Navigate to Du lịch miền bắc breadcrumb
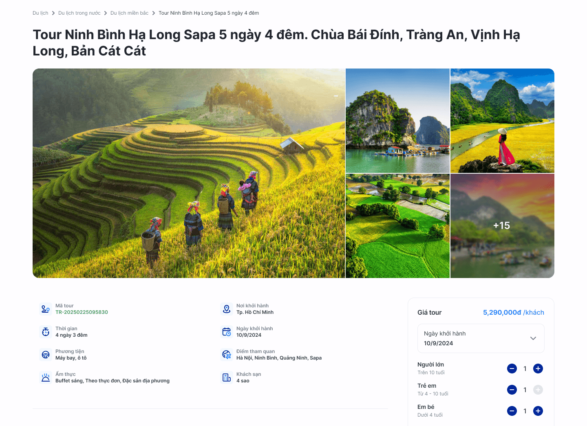 (130, 13)
